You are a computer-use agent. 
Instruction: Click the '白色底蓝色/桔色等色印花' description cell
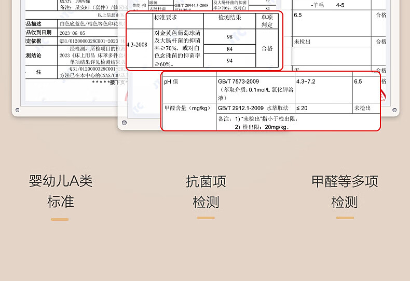tap(89, 24)
